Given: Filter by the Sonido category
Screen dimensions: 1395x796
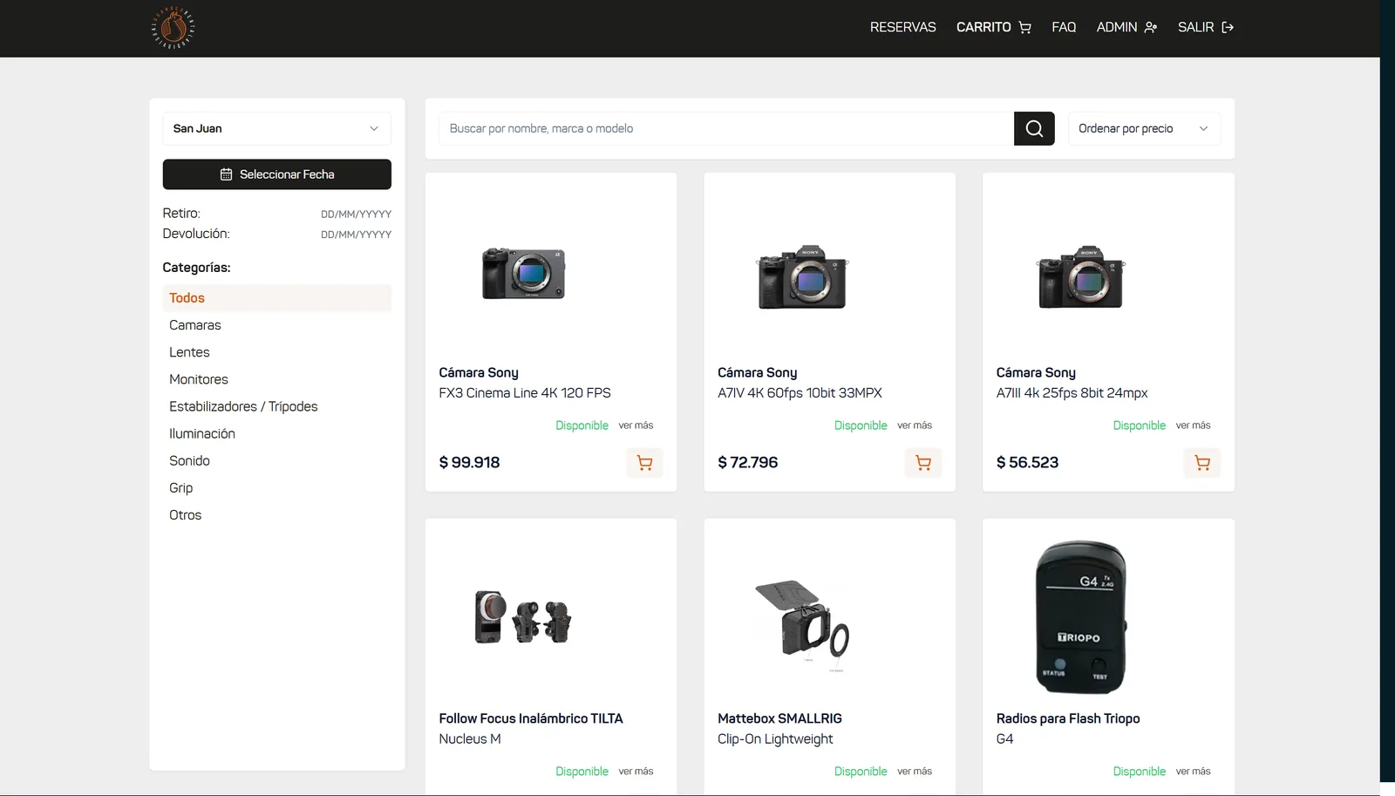Looking at the screenshot, I should coord(189,460).
